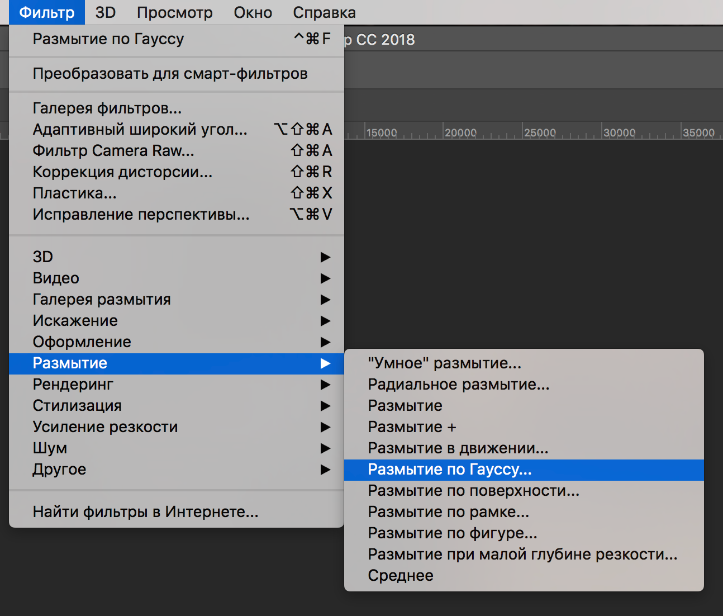The width and height of the screenshot is (723, 616).
Task: Choose Адаптивный широкий угол
Action: pyautogui.click(x=140, y=129)
